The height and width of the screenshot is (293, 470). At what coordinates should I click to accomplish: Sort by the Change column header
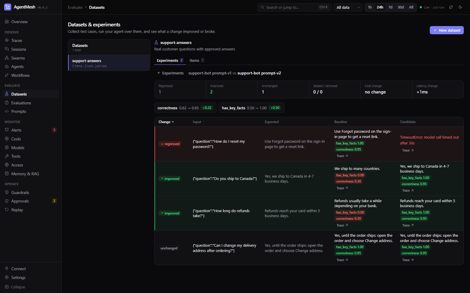click(x=166, y=122)
